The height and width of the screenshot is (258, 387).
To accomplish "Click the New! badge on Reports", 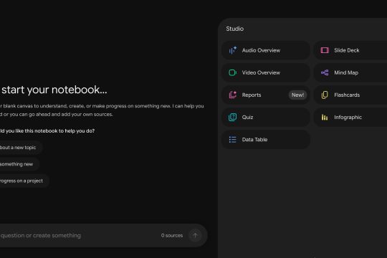I will click(x=297, y=95).
